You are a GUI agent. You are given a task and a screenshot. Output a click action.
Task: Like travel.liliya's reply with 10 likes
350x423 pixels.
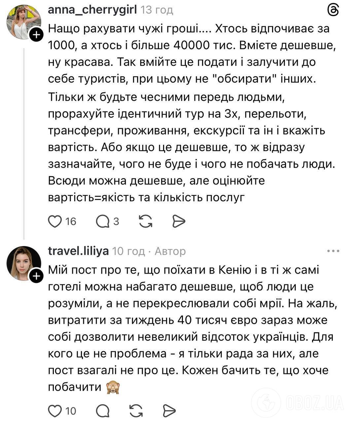pyautogui.click(x=55, y=411)
